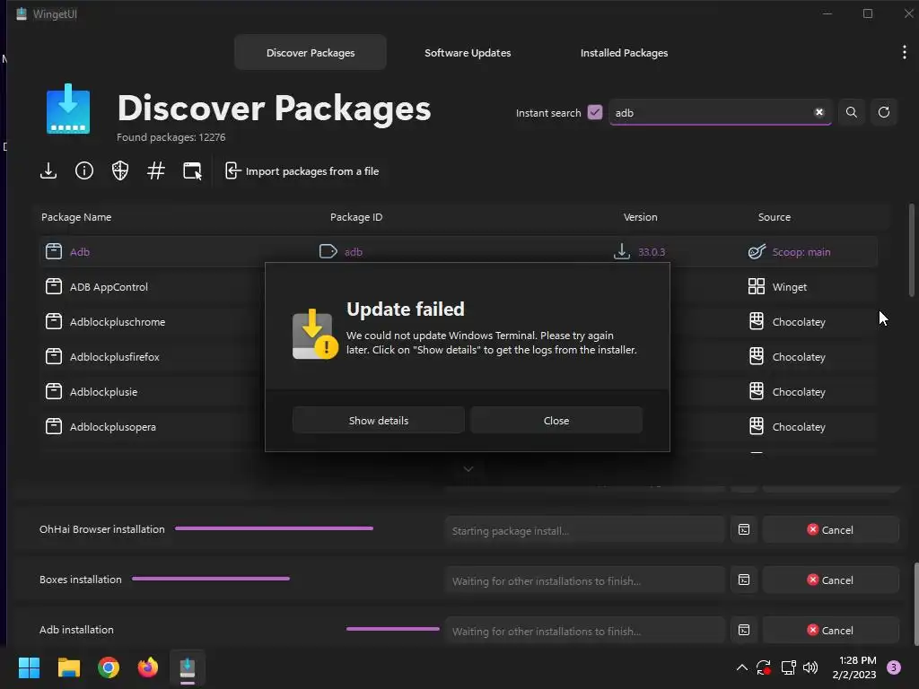Click the Scoop: main source entry
Screen dimensions: 919x689
point(801,252)
